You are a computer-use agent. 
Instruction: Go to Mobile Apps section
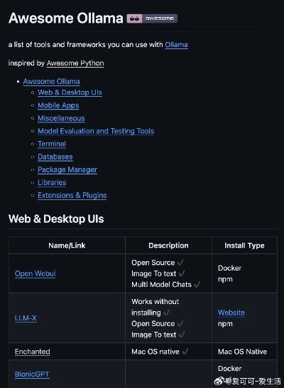click(x=58, y=105)
